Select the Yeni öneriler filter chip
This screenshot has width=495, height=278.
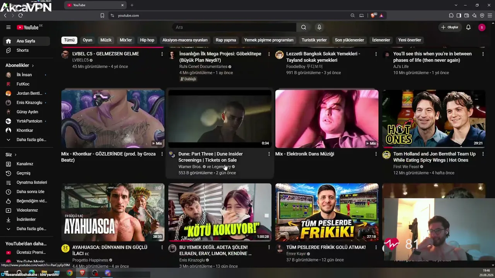(x=410, y=40)
